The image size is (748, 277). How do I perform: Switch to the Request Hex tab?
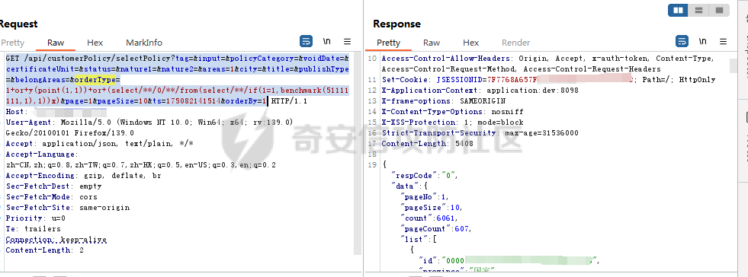click(x=95, y=43)
